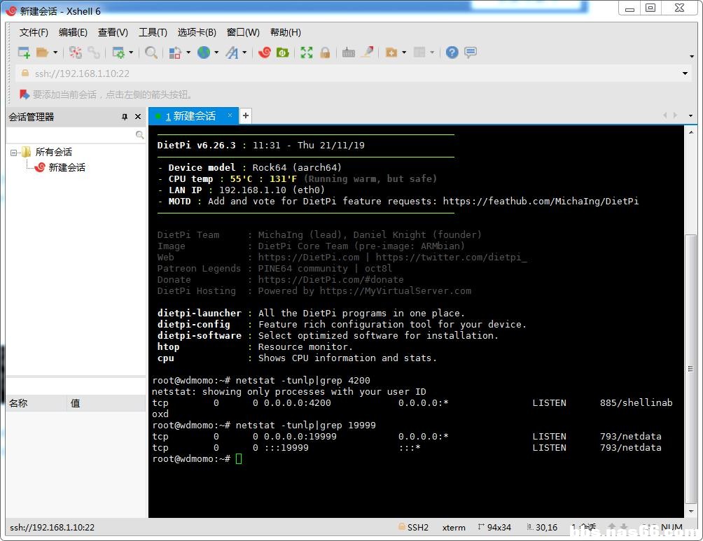Open the font A dropdown arrow
703x541 pixels.
point(244,52)
